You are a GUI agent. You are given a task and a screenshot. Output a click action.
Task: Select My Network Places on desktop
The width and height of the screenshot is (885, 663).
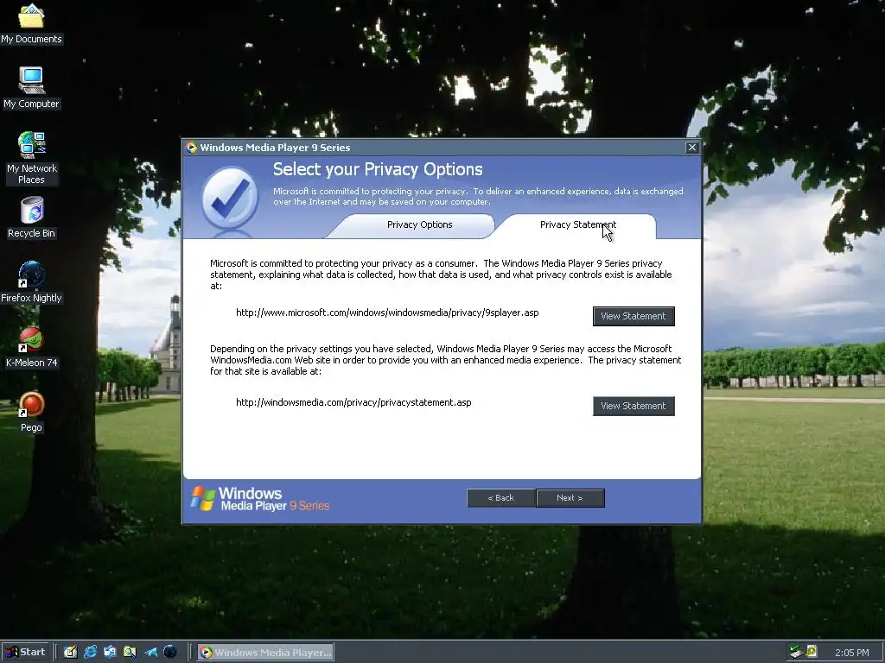[31, 158]
